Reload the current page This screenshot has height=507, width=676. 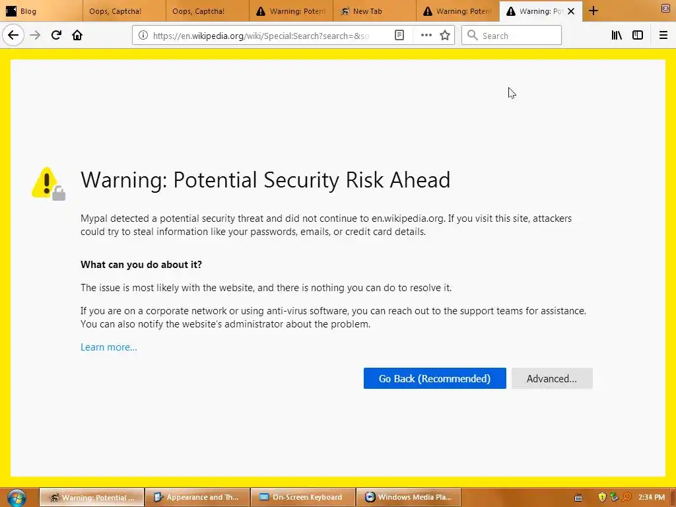tap(57, 36)
